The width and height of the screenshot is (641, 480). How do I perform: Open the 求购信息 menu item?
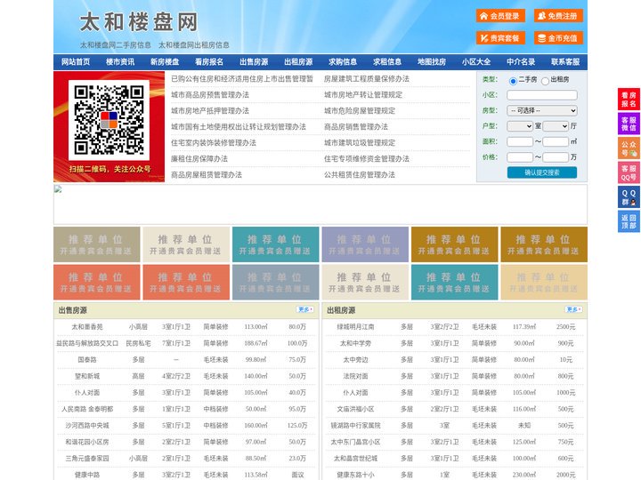343,62
